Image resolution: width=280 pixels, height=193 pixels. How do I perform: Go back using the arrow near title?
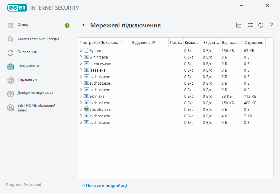pyautogui.click(x=83, y=25)
